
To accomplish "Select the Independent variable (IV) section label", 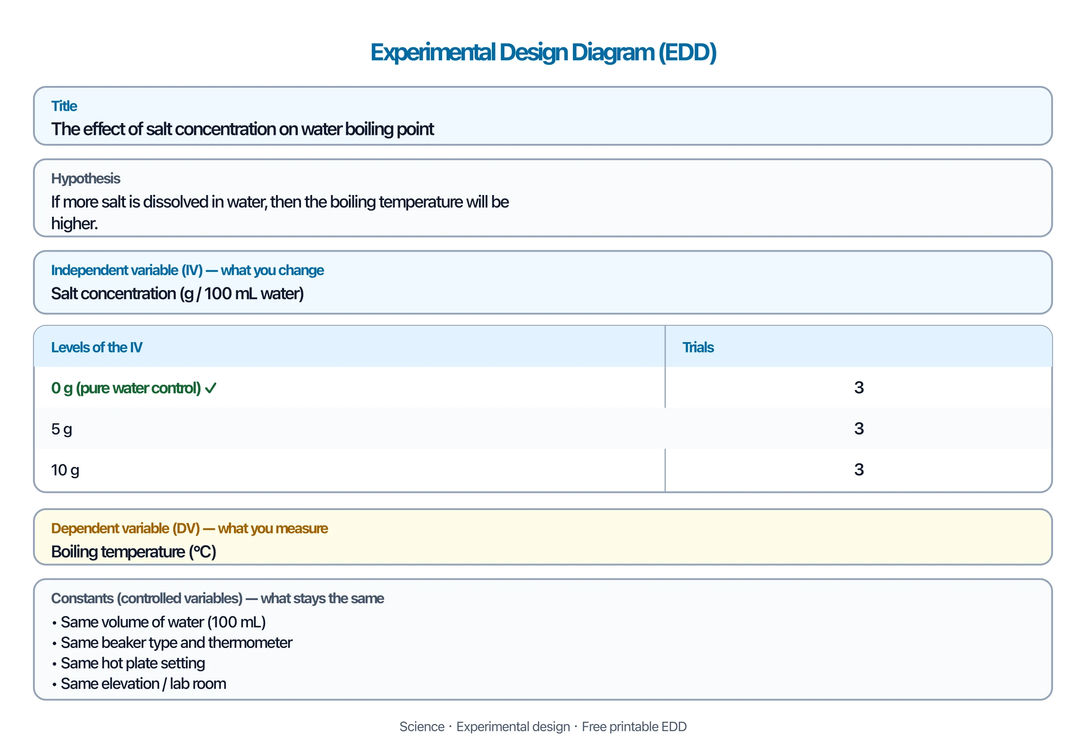I will click(187, 271).
